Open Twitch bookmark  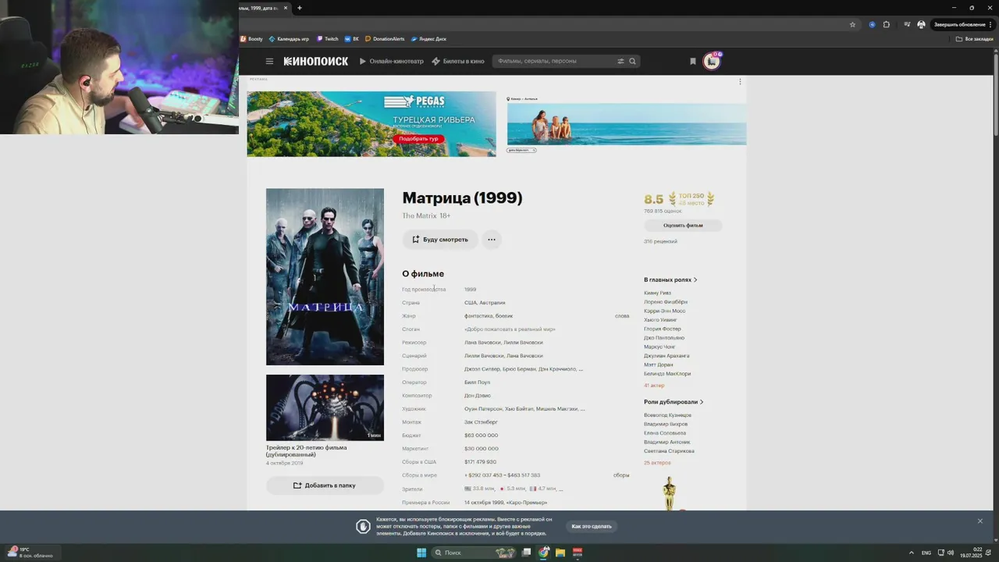tap(328, 38)
